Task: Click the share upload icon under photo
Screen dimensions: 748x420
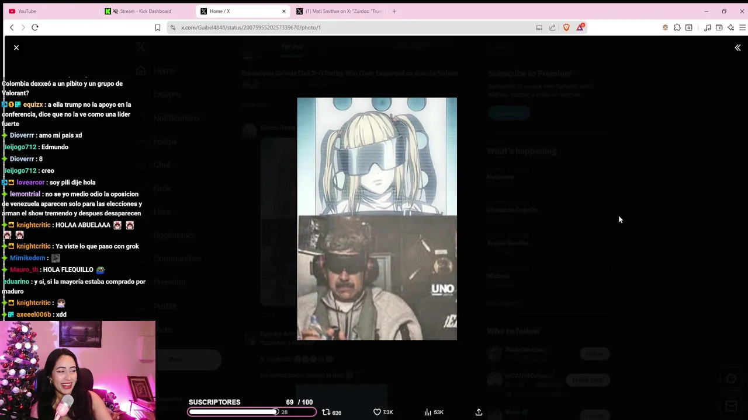Action: coord(479,412)
